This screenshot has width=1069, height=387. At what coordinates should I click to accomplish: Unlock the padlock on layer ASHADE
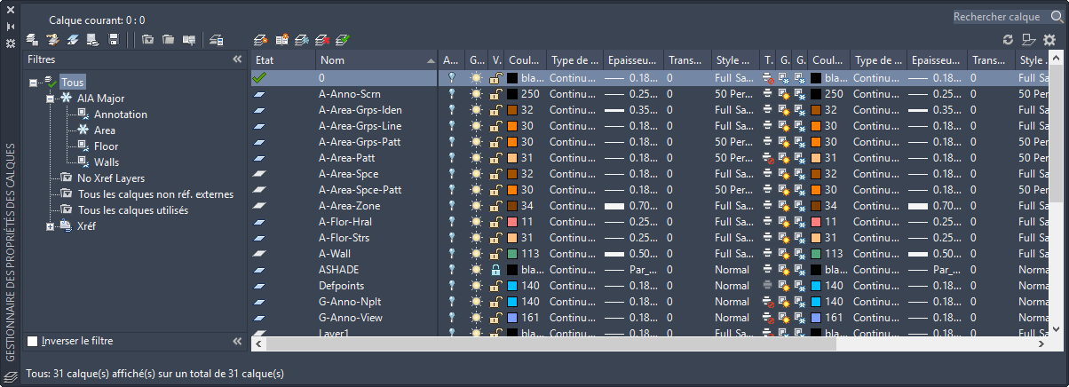tap(497, 270)
